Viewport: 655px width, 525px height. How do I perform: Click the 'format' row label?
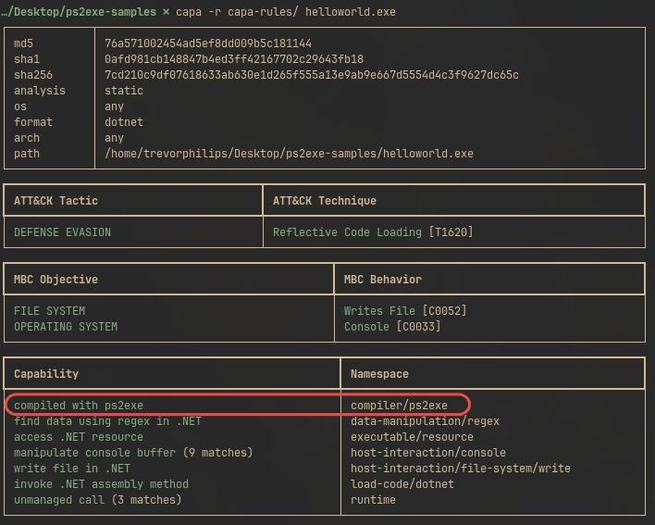click(x=33, y=122)
